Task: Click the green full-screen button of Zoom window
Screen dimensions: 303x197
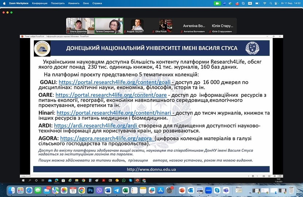Action: pyautogui.click(x=11, y=12)
